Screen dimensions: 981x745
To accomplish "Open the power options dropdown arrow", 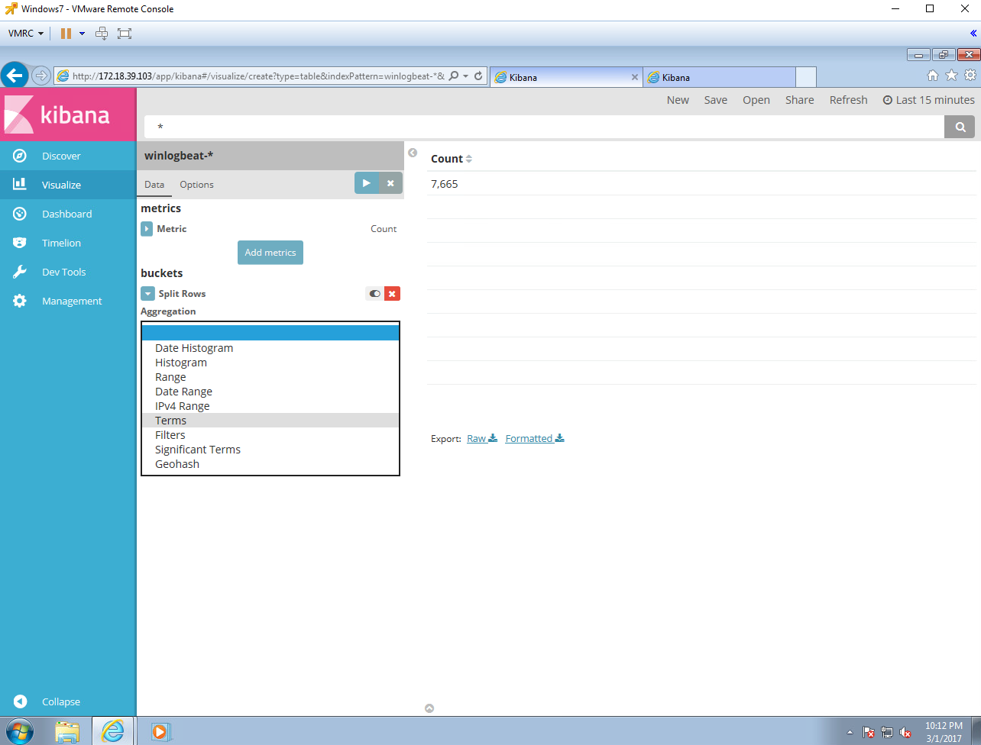I will (82, 34).
